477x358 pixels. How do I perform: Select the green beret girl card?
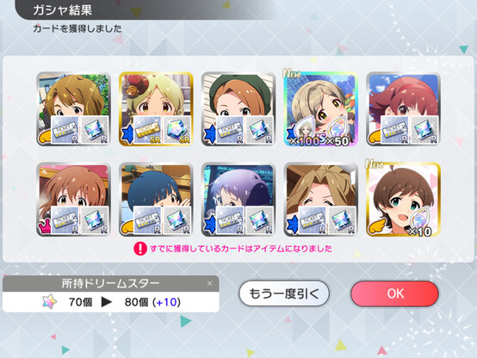coord(238,109)
